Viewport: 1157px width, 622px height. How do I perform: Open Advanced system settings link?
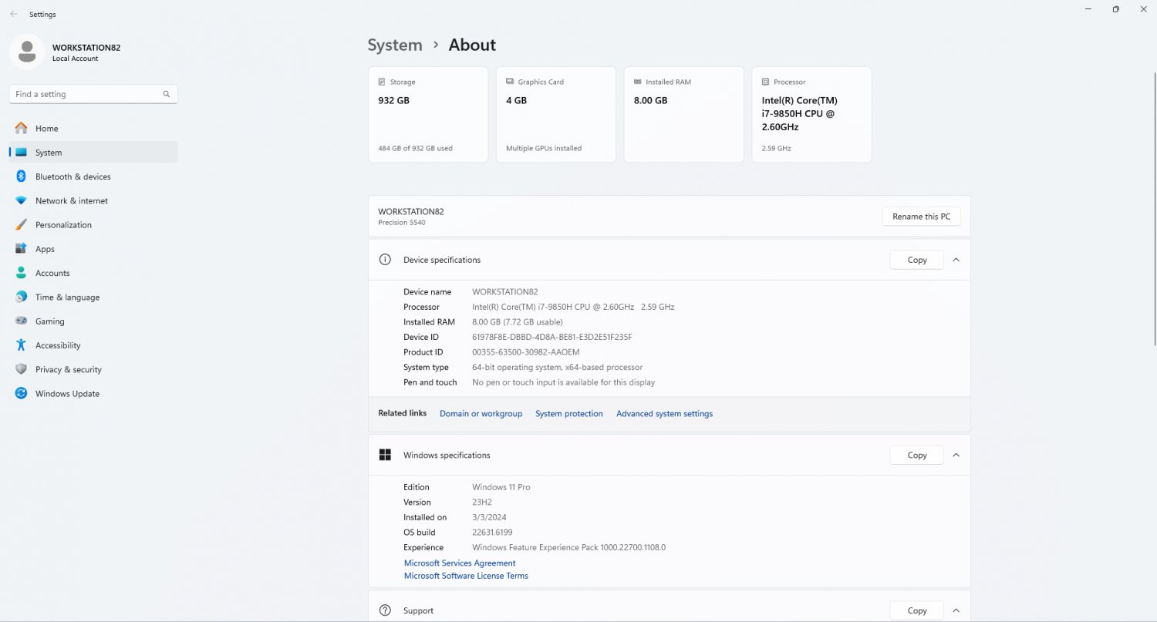[x=664, y=414]
